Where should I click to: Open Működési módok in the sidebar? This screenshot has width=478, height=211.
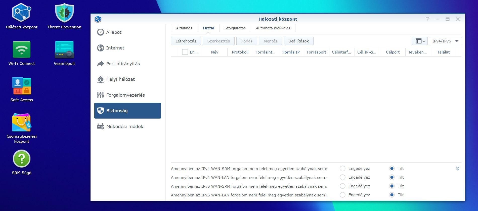[127, 126]
